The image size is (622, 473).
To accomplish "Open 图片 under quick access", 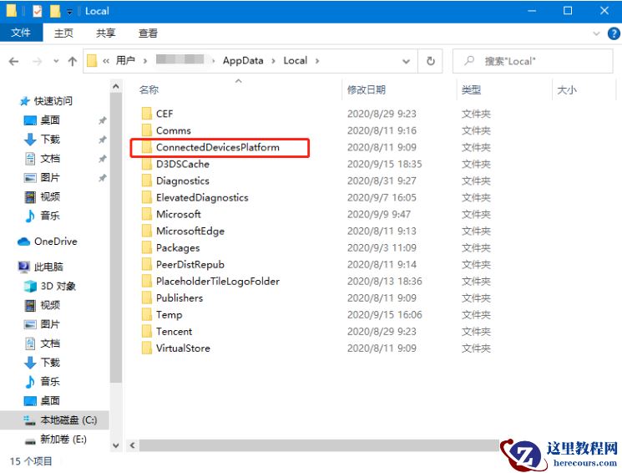I will click(50, 177).
